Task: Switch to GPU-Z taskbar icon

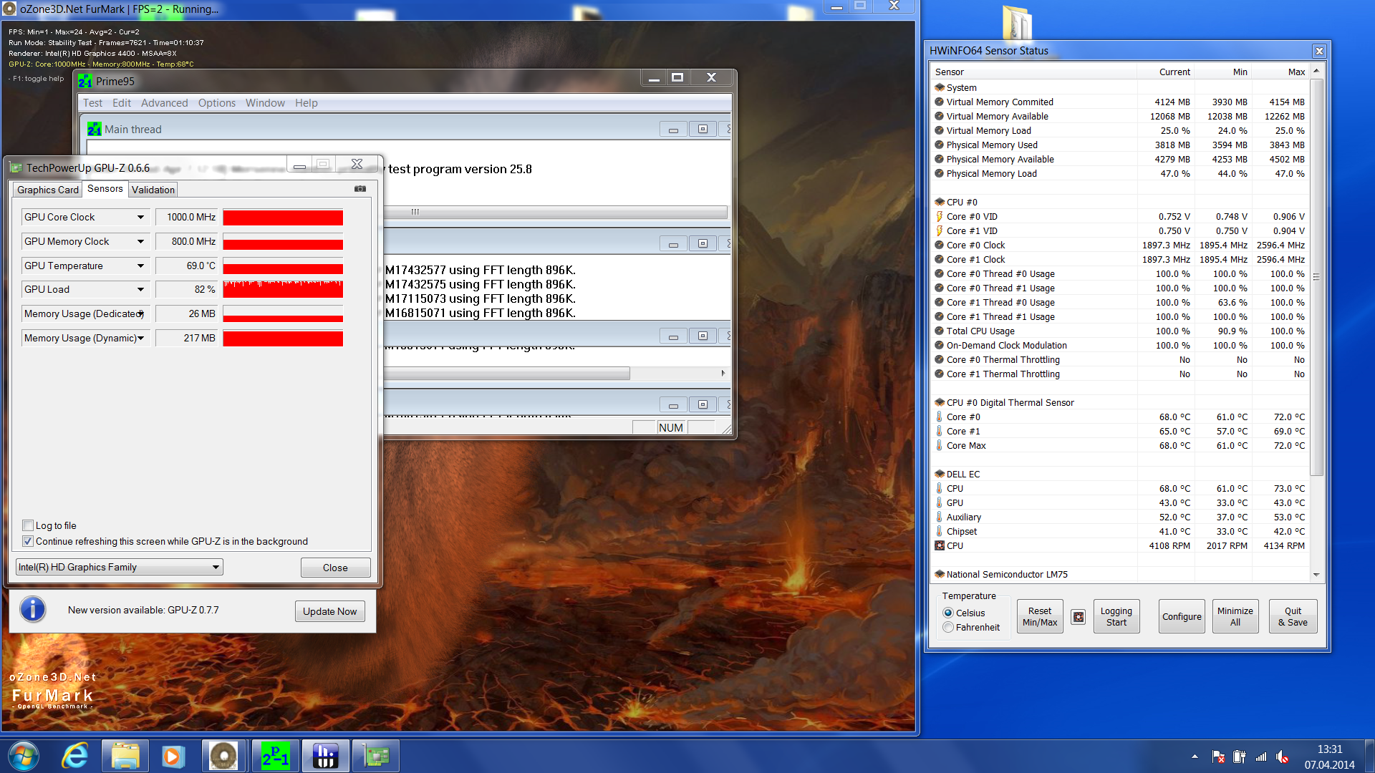Action: tap(377, 756)
